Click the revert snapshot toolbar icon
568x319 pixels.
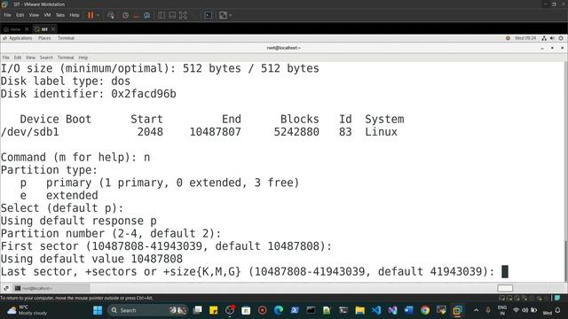[x=136, y=15]
